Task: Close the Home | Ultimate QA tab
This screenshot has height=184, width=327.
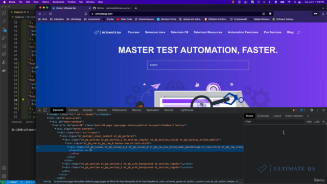Action: point(90,8)
